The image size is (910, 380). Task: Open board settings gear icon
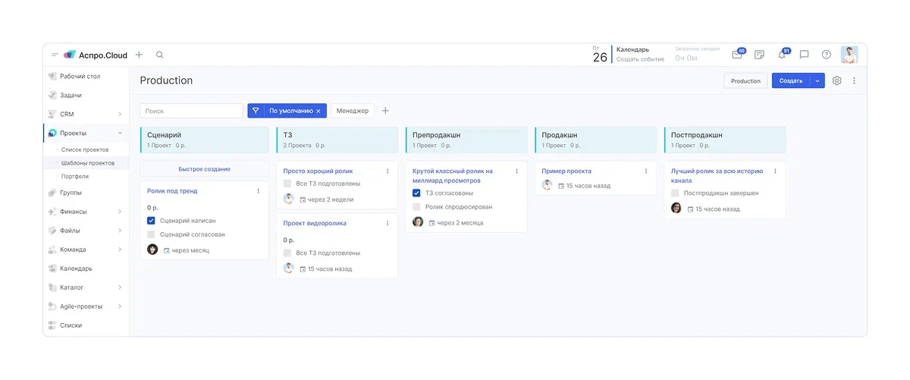click(x=837, y=80)
